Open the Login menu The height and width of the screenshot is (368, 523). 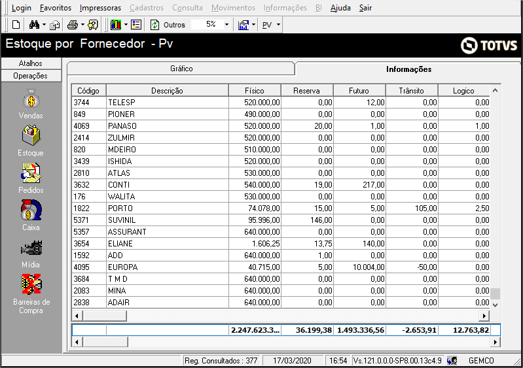click(22, 8)
